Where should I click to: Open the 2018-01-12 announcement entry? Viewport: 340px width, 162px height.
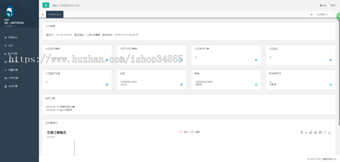[x=59, y=110]
